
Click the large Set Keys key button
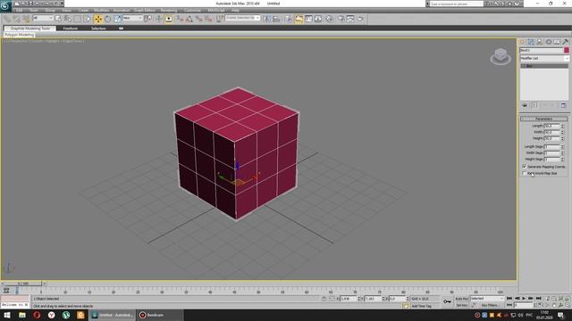point(447,301)
